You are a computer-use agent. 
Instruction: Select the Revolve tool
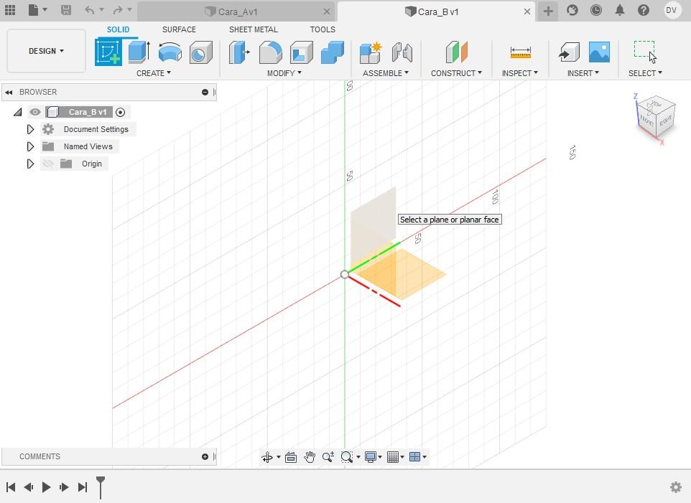[x=170, y=52]
